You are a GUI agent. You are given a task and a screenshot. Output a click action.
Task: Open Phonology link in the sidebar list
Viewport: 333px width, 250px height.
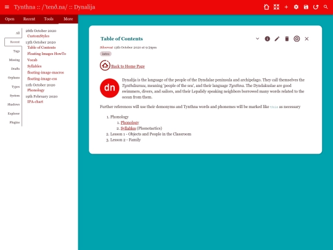click(36, 90)
